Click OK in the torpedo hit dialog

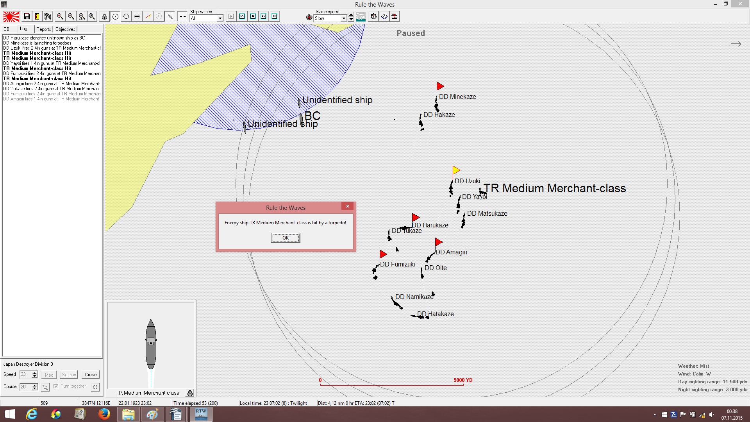coord(286,238)
